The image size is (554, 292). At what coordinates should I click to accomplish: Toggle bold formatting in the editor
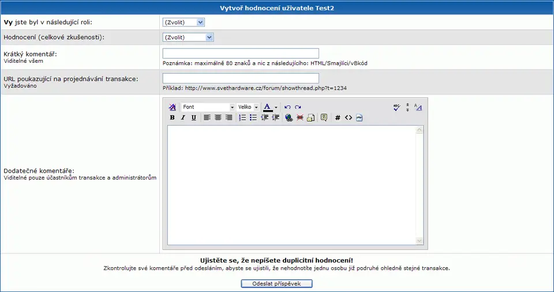[x=172, y=117]
